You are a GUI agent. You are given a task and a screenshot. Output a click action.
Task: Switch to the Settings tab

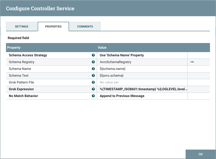[22, 27]
